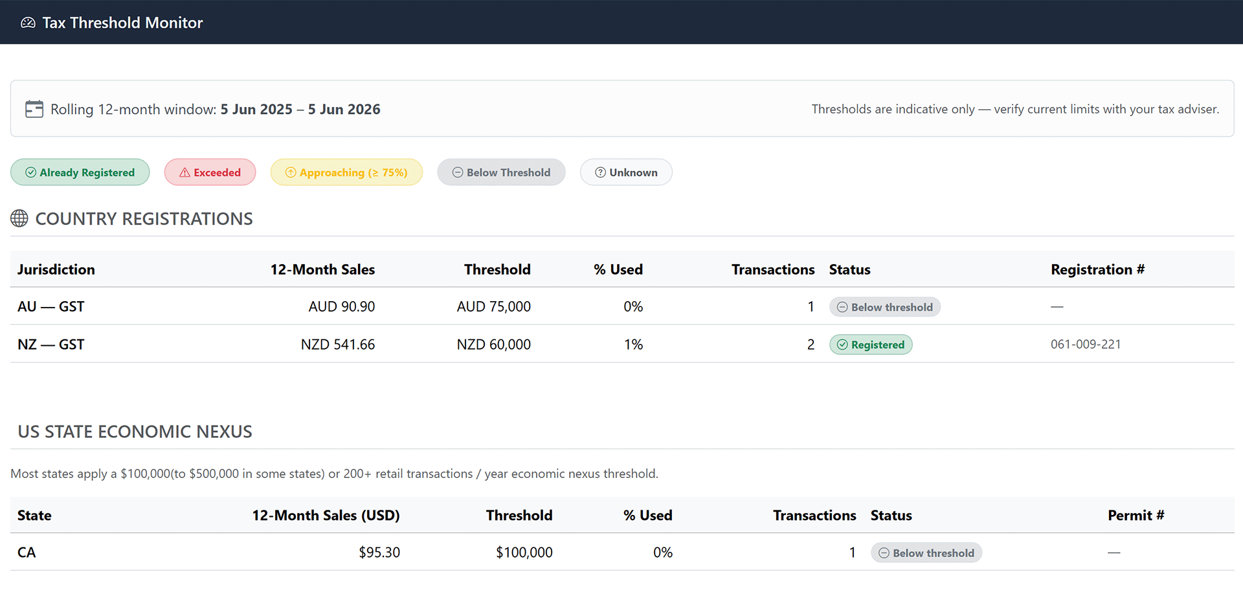
Task: Click the AUD 90.90 sales value
Action: point(342,306)
